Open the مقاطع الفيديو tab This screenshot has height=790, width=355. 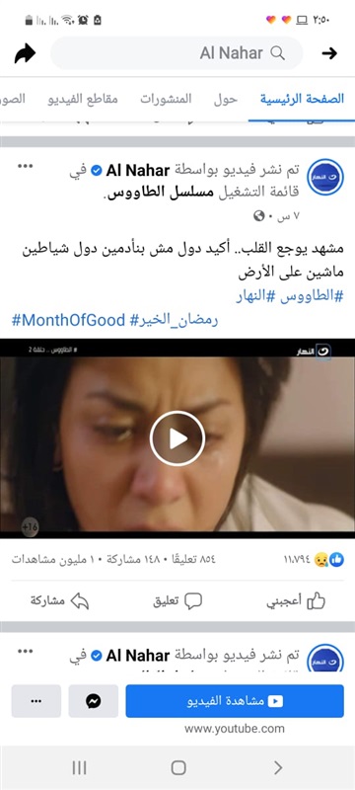click(x=83, y=99)
